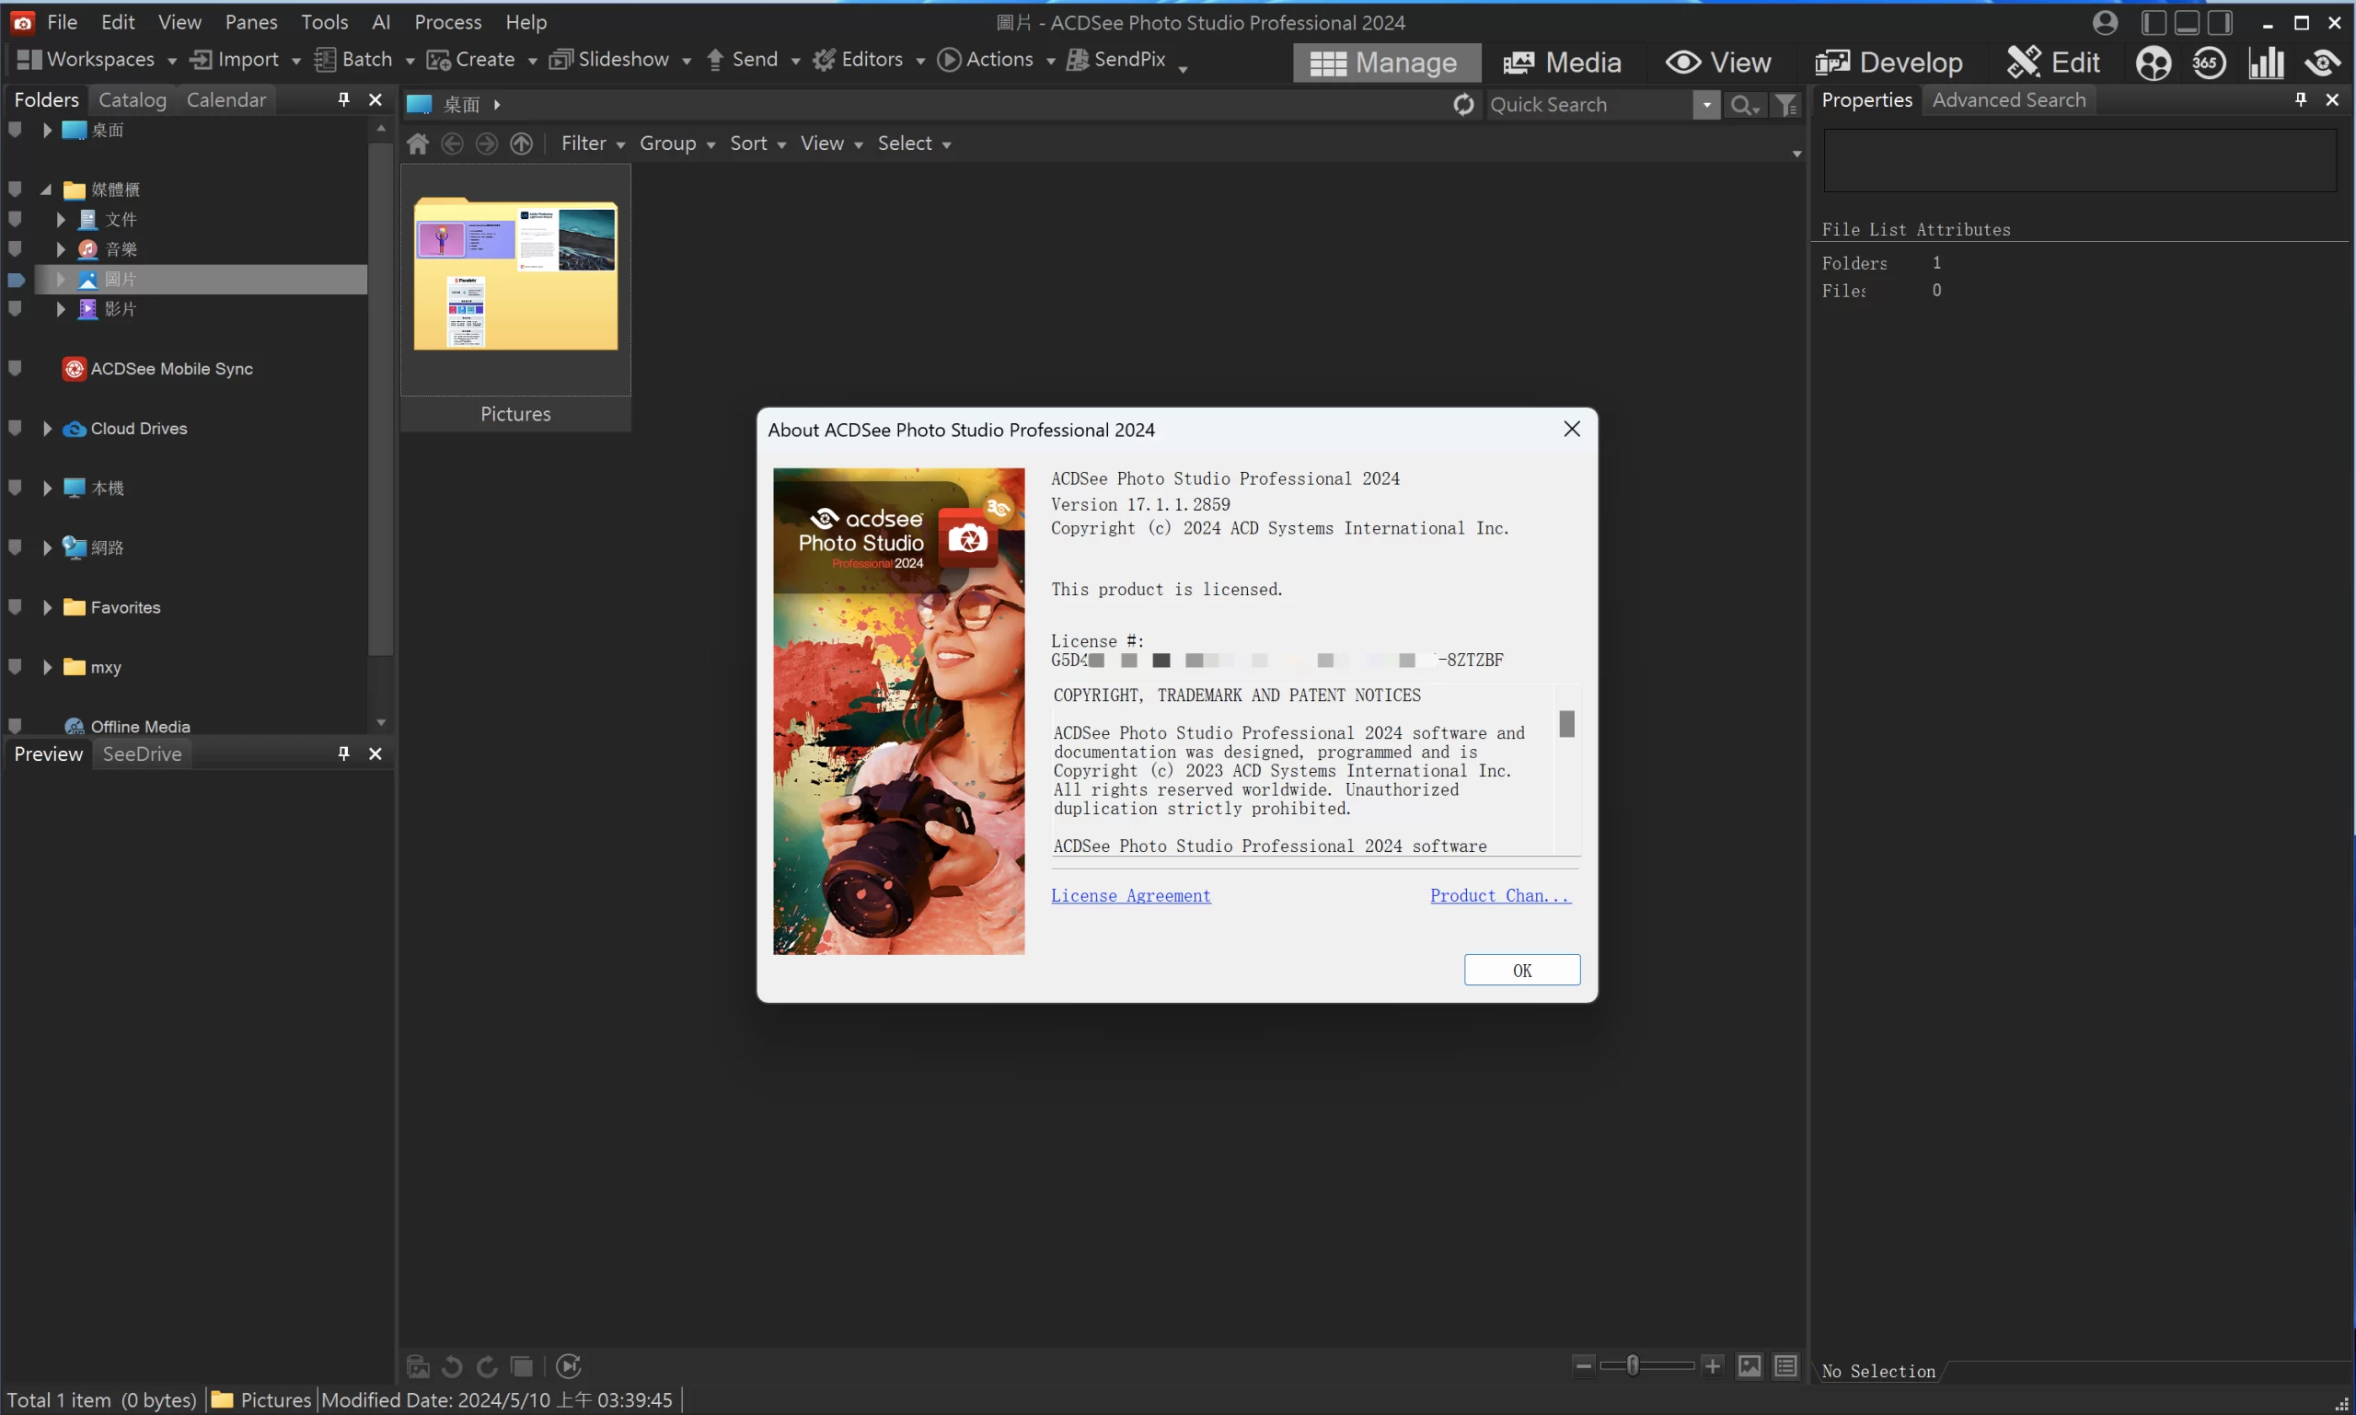
Task: Expand the Cloud Drives tree node
Action: click(x=47, y=428)
